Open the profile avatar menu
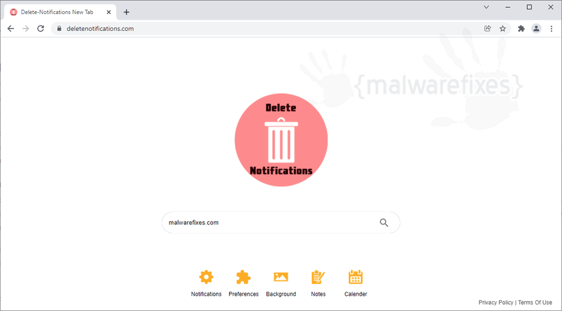Screen dimensions: 562x311 tap(536, 29)
